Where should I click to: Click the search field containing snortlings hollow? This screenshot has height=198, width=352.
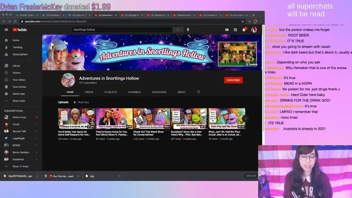pos(122,30)
